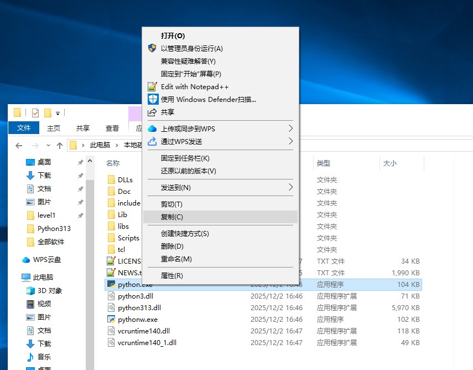The width and height of the screenshot is (473, 370).
Task: Click the DLLs folder icon
Action: click(x=111, y=179)
